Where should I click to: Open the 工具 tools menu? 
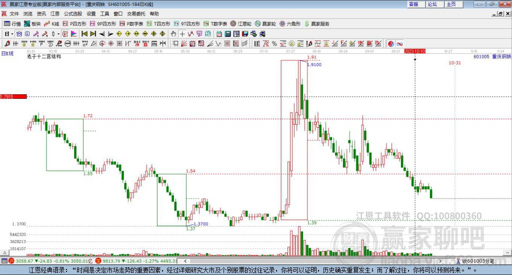point(104,13)
